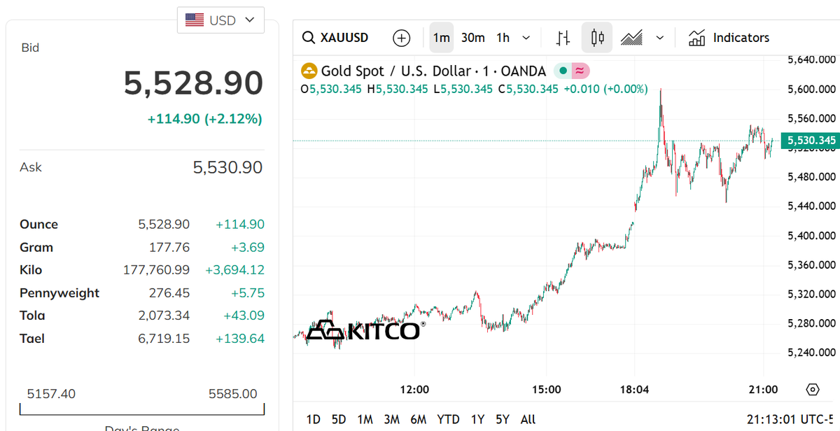This screenshot has height=431, width=840.
Task: Open the USD currency dropdown
Action: 220,20
